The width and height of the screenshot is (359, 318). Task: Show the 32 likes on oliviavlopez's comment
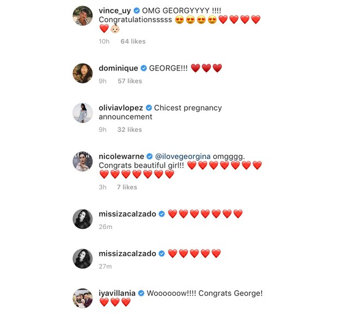(x=129, y=130)
